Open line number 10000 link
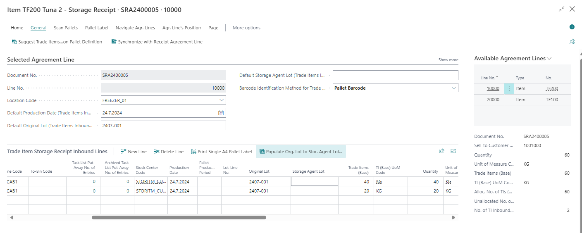Screen dimensions: 582x233 click(x=493, y=88)
